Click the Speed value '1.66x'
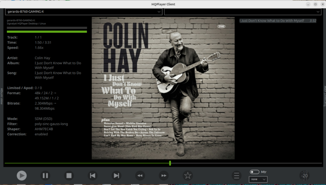This screenshot has width=326, height=185. (x=39, y=48)
